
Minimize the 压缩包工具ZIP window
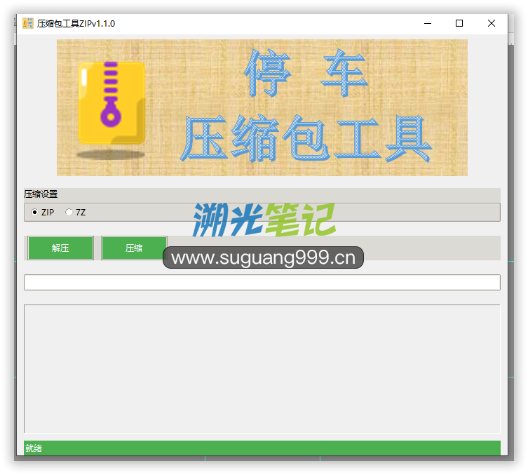[428, 23]
